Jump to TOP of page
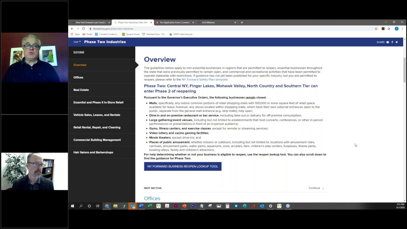Screen dimensions: 407x229 coord(77,42)
